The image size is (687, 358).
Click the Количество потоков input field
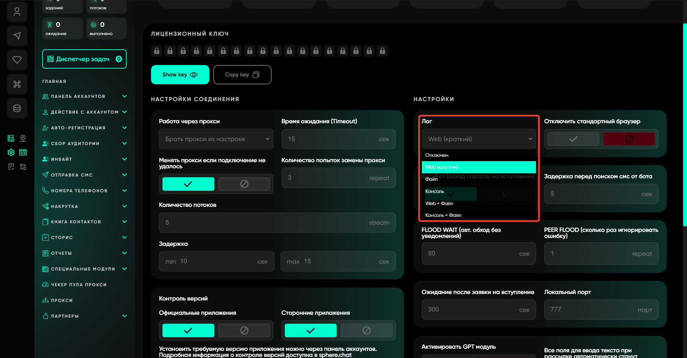(277, 223)
